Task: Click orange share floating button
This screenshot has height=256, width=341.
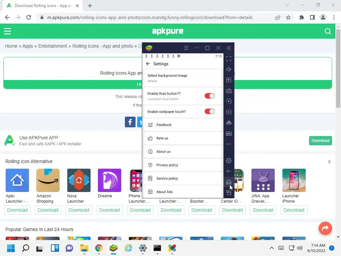Action: click(325, 228)
